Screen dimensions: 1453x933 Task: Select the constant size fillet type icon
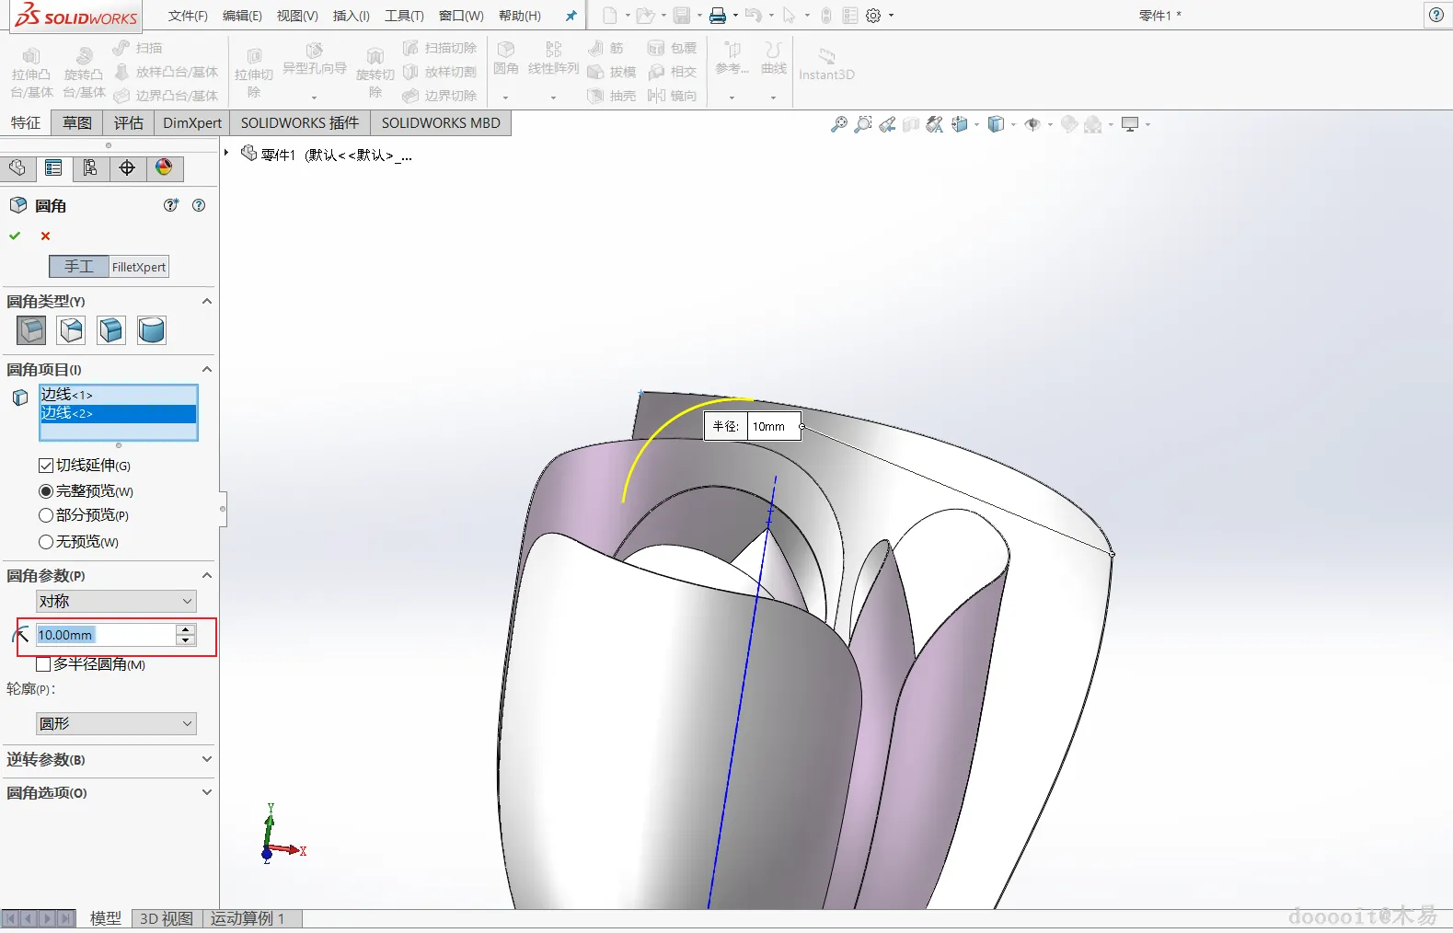click(x=31, y=330)
